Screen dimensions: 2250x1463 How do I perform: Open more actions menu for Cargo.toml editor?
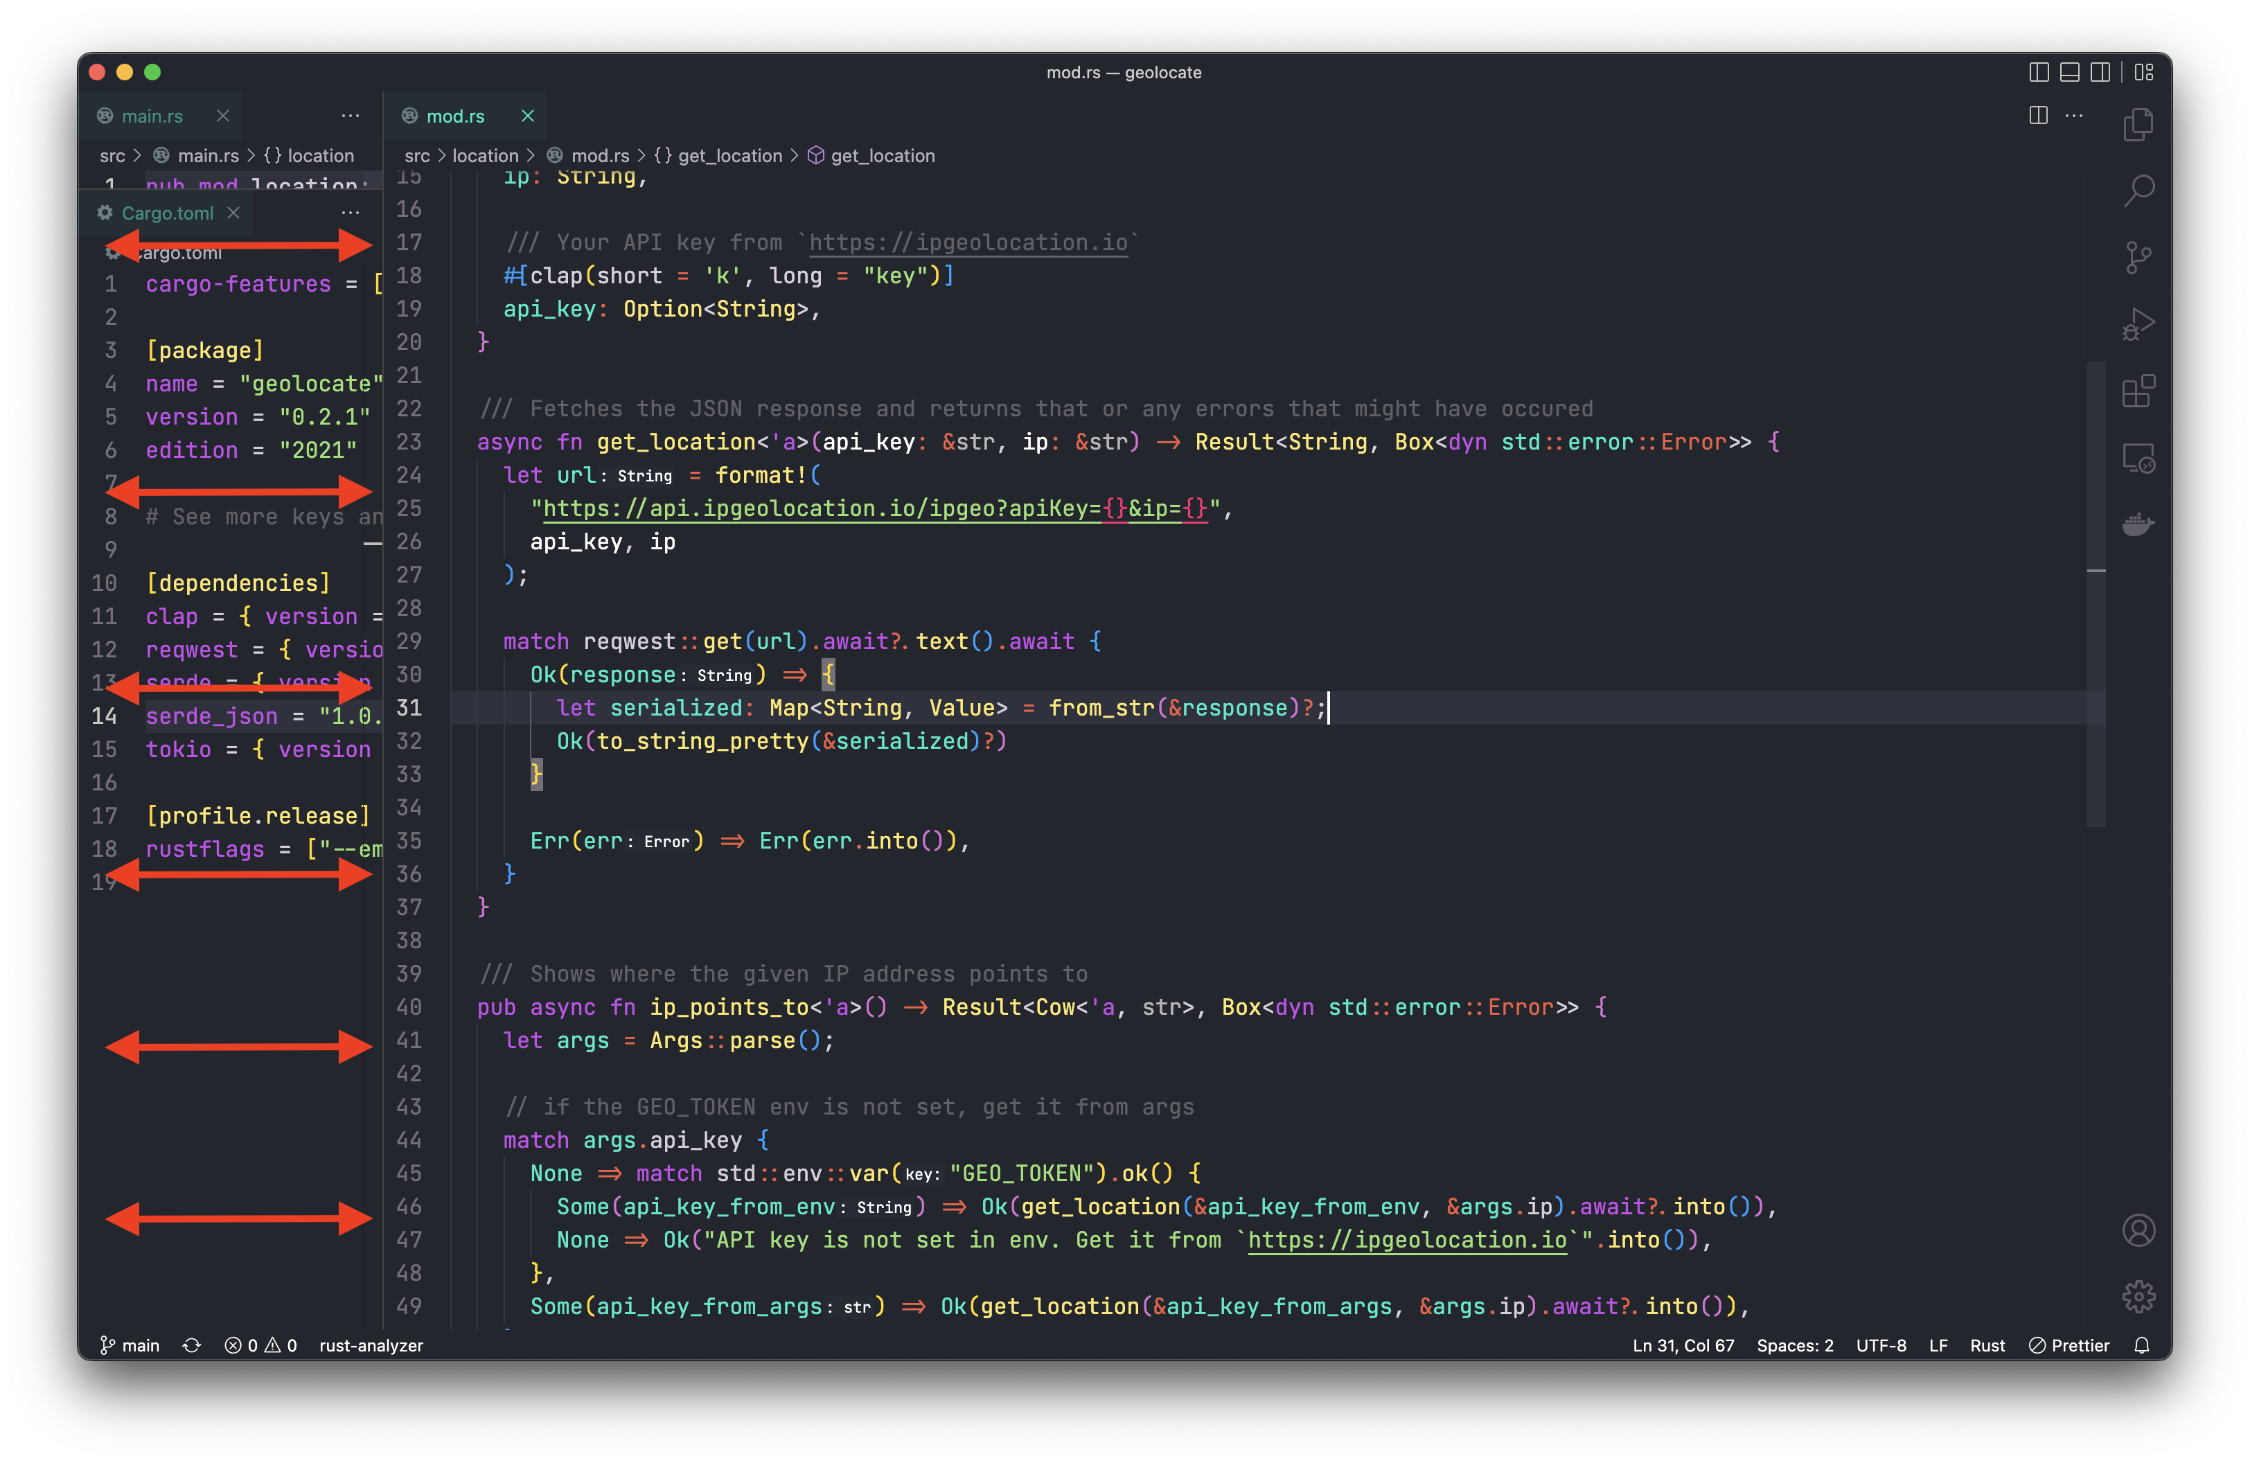click(x=350, y=213)
